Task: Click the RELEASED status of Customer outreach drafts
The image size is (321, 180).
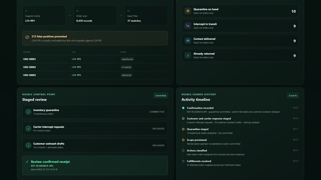Action: click(x=159, y=145)
